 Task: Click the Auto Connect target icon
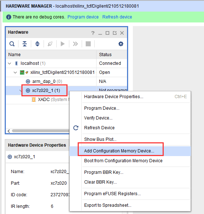point(50,44)
